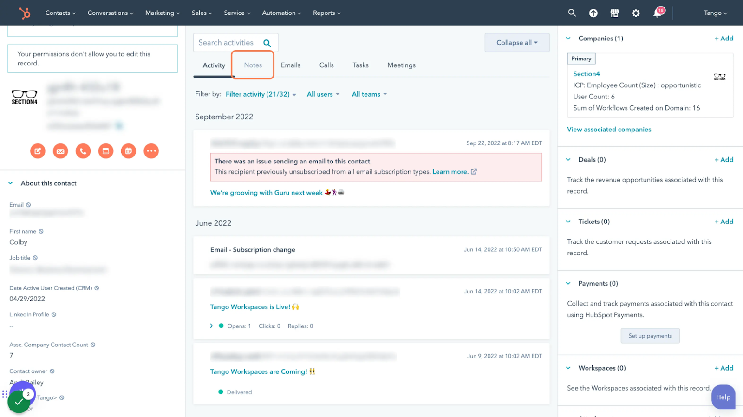Add a deal with + Add

(x=724, y=160)
